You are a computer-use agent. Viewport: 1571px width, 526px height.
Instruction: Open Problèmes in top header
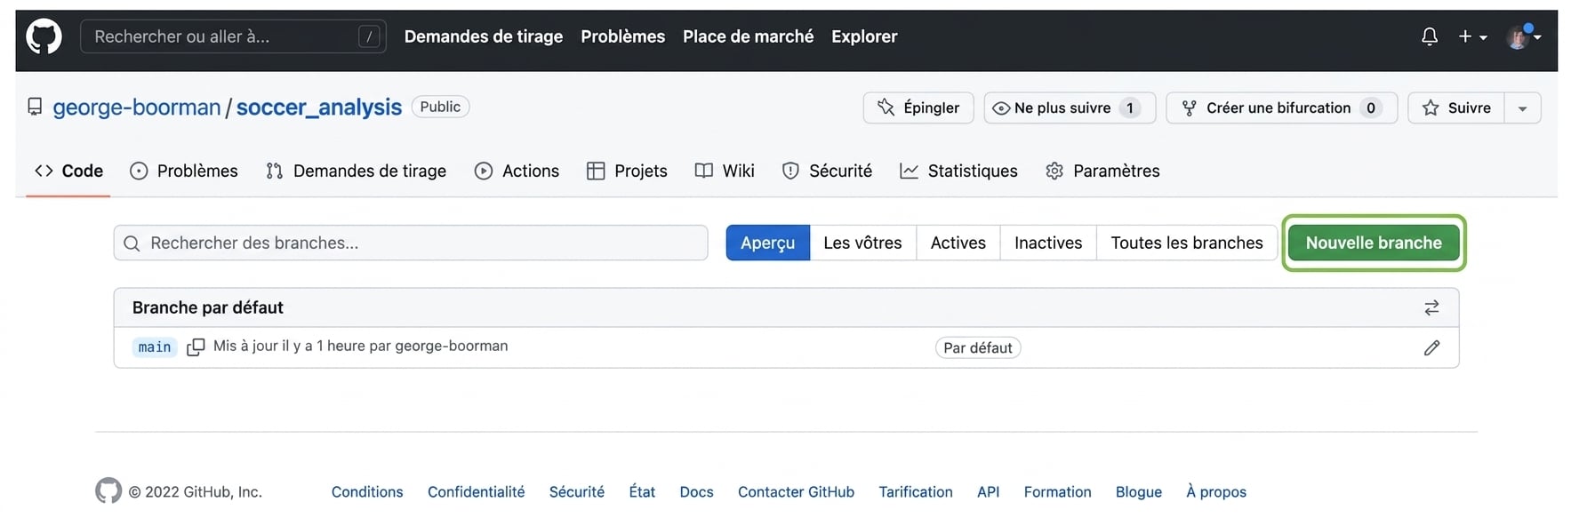[x=623, y=36]
